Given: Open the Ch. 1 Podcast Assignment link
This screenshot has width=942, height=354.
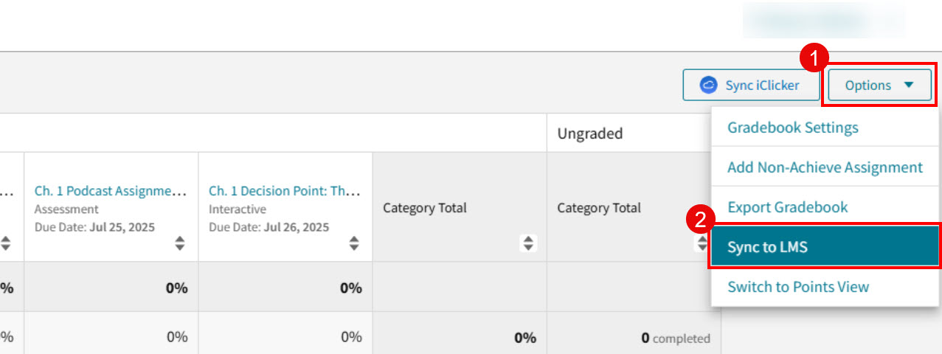Looking at the screenshot, I should [110, 191].
